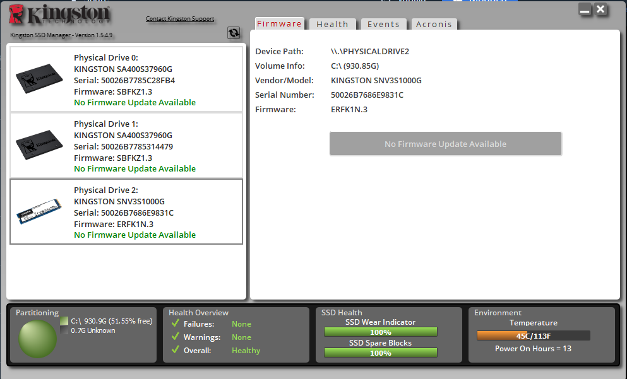Select the 'Physical Drive 0:' title text
The height and width of the screenshot is (379, 627).
click(106, 57)
